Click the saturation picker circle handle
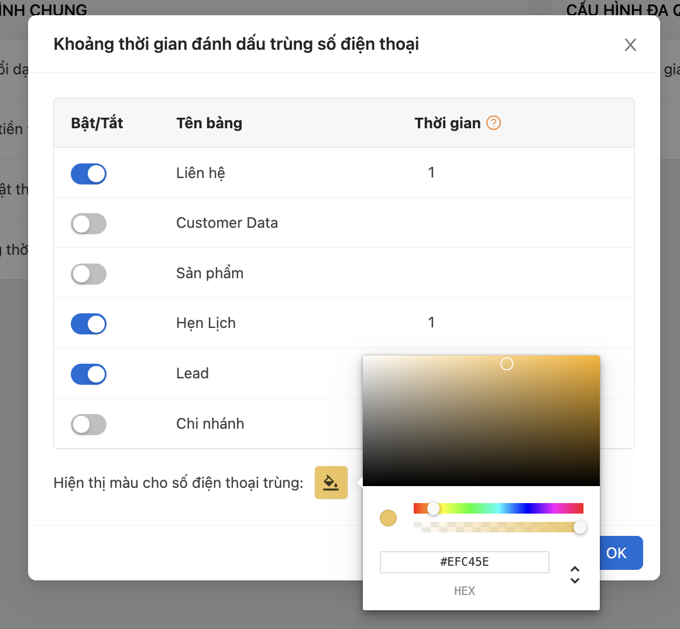 (x=507, y=364)
